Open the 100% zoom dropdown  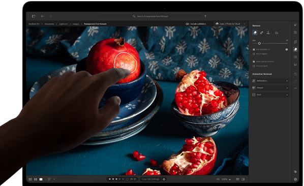click(x=226, y=179)
